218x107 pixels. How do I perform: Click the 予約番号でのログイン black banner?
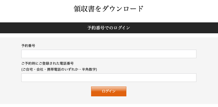pos(109,28)
